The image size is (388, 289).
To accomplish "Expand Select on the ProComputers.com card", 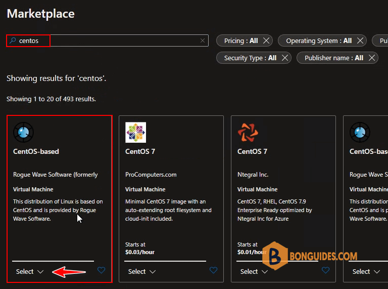I will (142, 272).
